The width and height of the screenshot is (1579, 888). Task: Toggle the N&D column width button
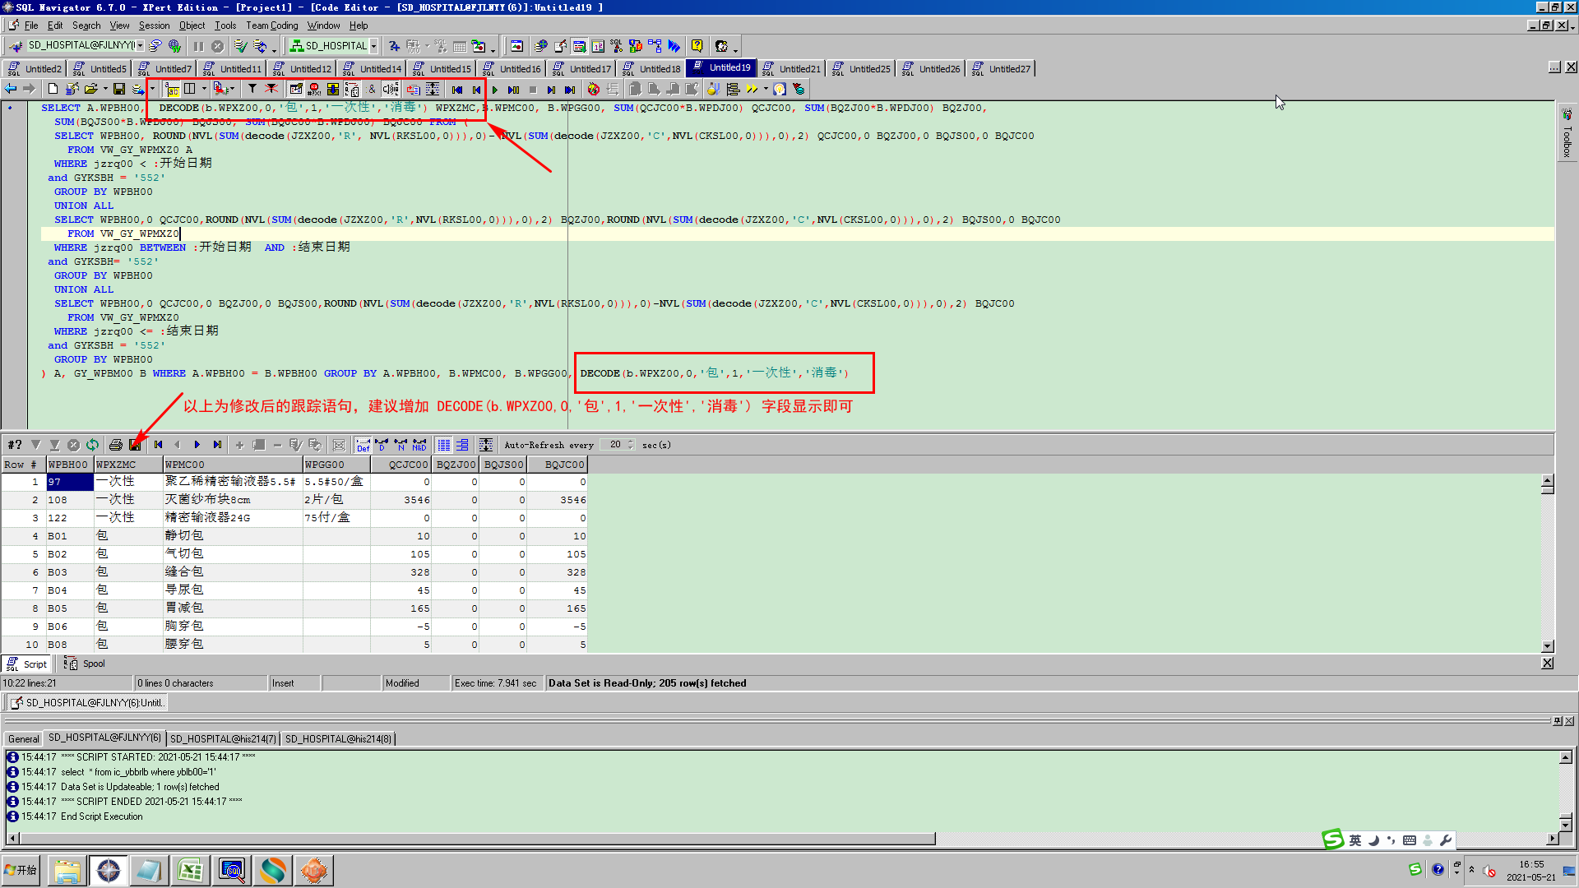click(x=419, y=445)
